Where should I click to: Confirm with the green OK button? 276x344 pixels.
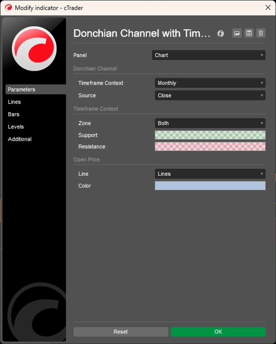(218, 332)
